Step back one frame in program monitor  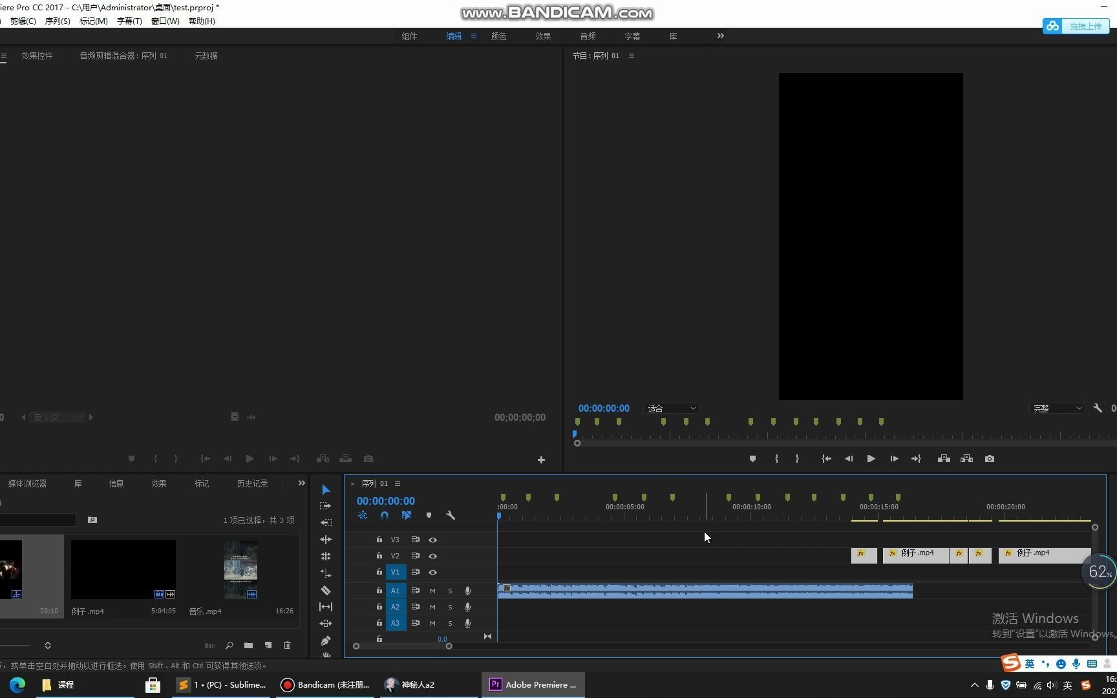pos(848,459)
